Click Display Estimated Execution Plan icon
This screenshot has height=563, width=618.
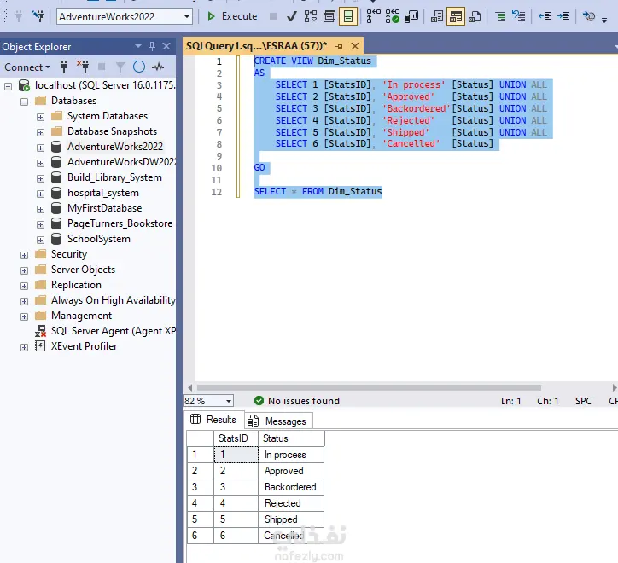coord(311,16)
